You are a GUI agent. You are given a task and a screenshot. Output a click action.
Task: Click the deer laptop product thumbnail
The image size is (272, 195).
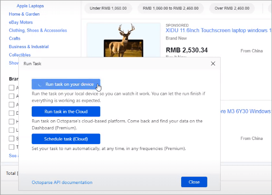(x=123, y=40)
